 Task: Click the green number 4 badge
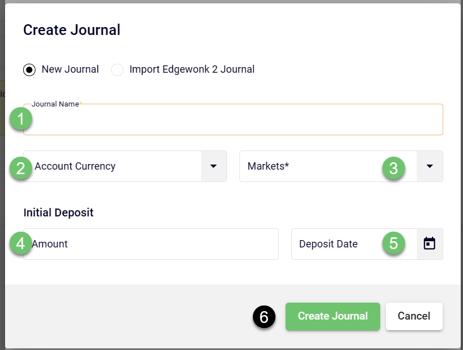21,244
